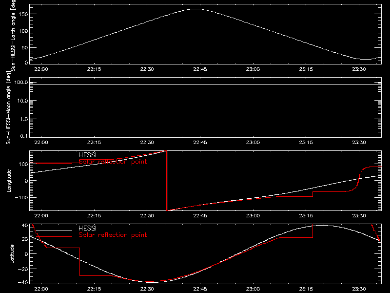Click the 100.0 tick on Moon angle axis
Viewport: 390px width, 293px height.
coord(21,82)
